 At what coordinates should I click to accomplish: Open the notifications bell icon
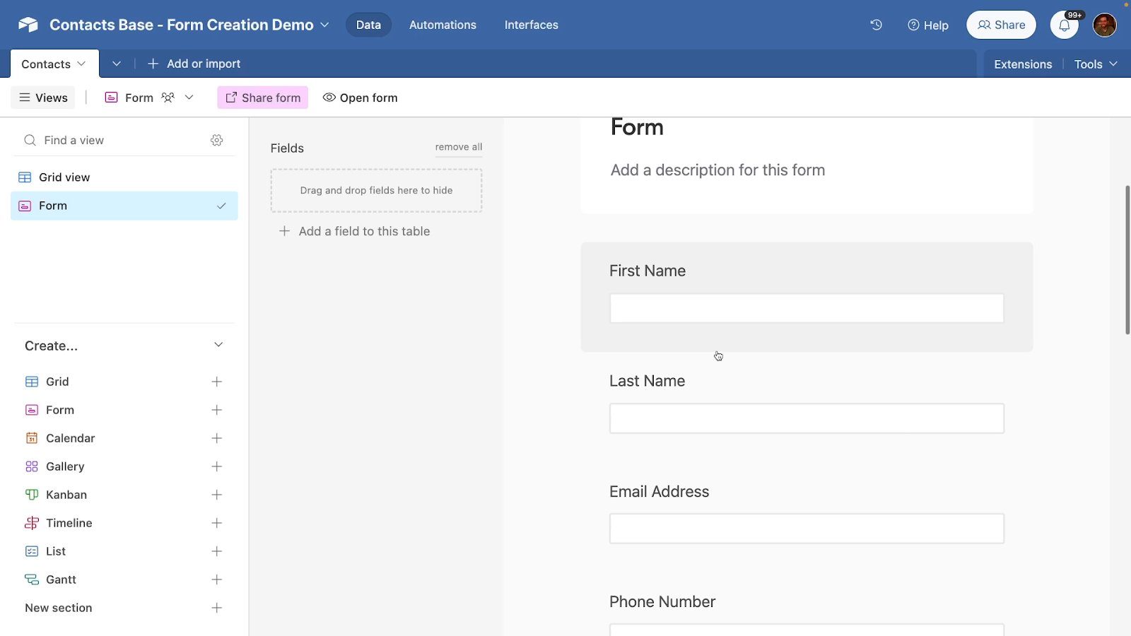tap(1064, 25)
